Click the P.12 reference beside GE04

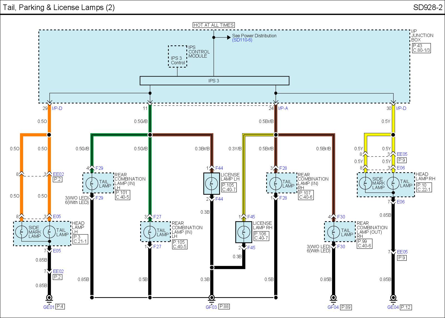pyautogui.click(x=406, y=307)
